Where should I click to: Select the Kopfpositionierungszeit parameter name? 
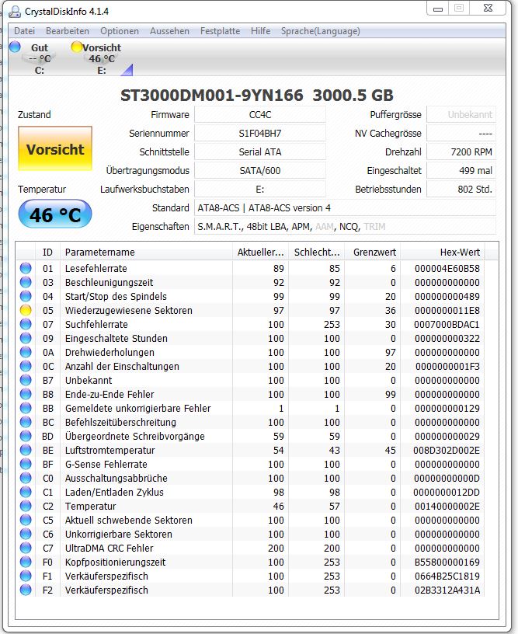pyautogui.click(x=116, y=562)
